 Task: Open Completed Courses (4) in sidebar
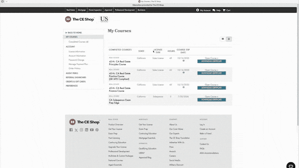[x=78, y=42]
